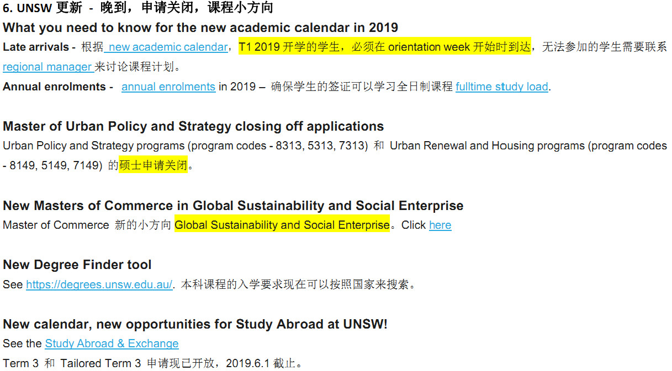672x371 pixels.
Task: Click the Master of Urban Policy heading
Action: [193, 126]
